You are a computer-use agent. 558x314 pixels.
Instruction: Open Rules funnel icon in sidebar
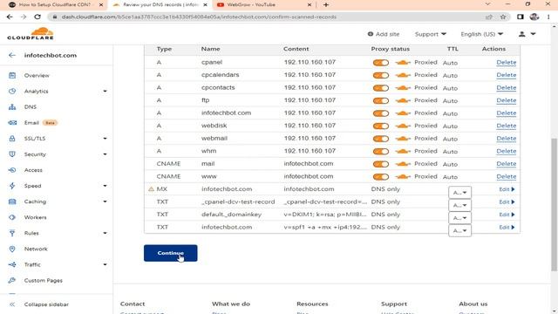pyautogui.click(x=12, y=233)
